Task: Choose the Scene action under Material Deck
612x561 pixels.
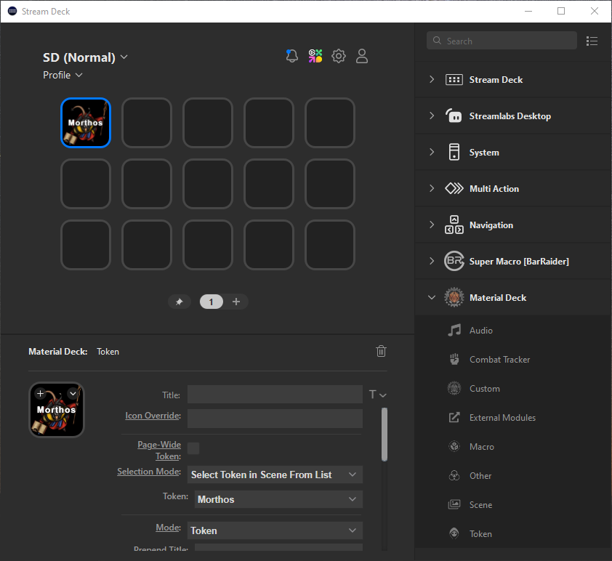Action: (480, 504)
